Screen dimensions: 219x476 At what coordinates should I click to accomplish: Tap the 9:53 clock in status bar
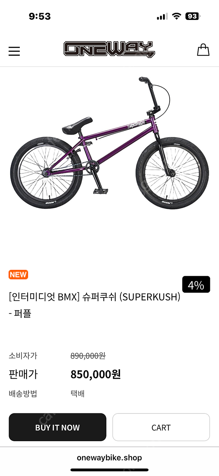pos(40,16)
